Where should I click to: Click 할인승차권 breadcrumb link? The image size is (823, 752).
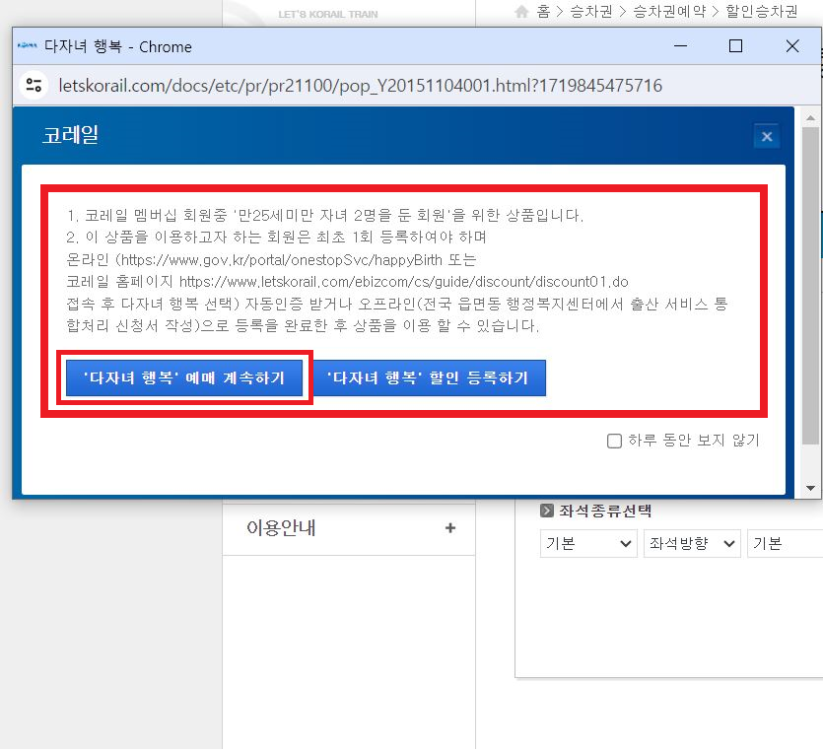pos(762,11)
